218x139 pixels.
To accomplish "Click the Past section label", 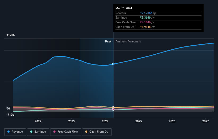I will (x=108, y=41).
